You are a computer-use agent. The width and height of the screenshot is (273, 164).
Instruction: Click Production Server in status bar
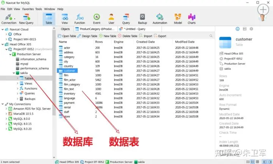(x=119, y=162)
